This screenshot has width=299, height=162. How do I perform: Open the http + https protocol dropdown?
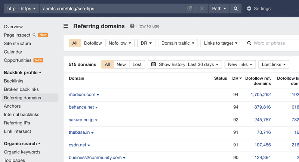coord(22,9)
